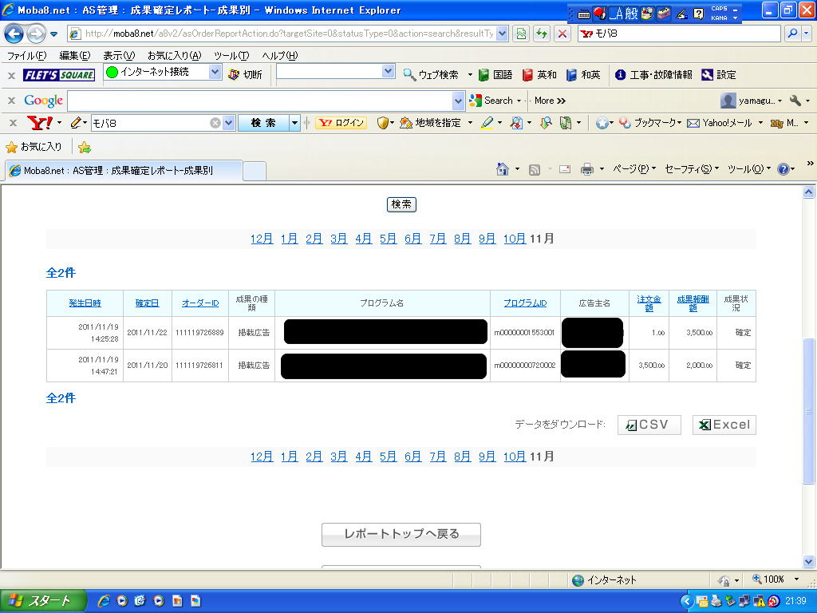Click the Stop loading X icon
This screenshot has height=613, width=817.
click(562, 34)
